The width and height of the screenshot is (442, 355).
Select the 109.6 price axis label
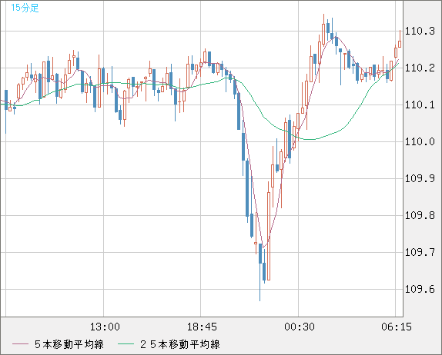pyautogui.click(x=420, y=289)
